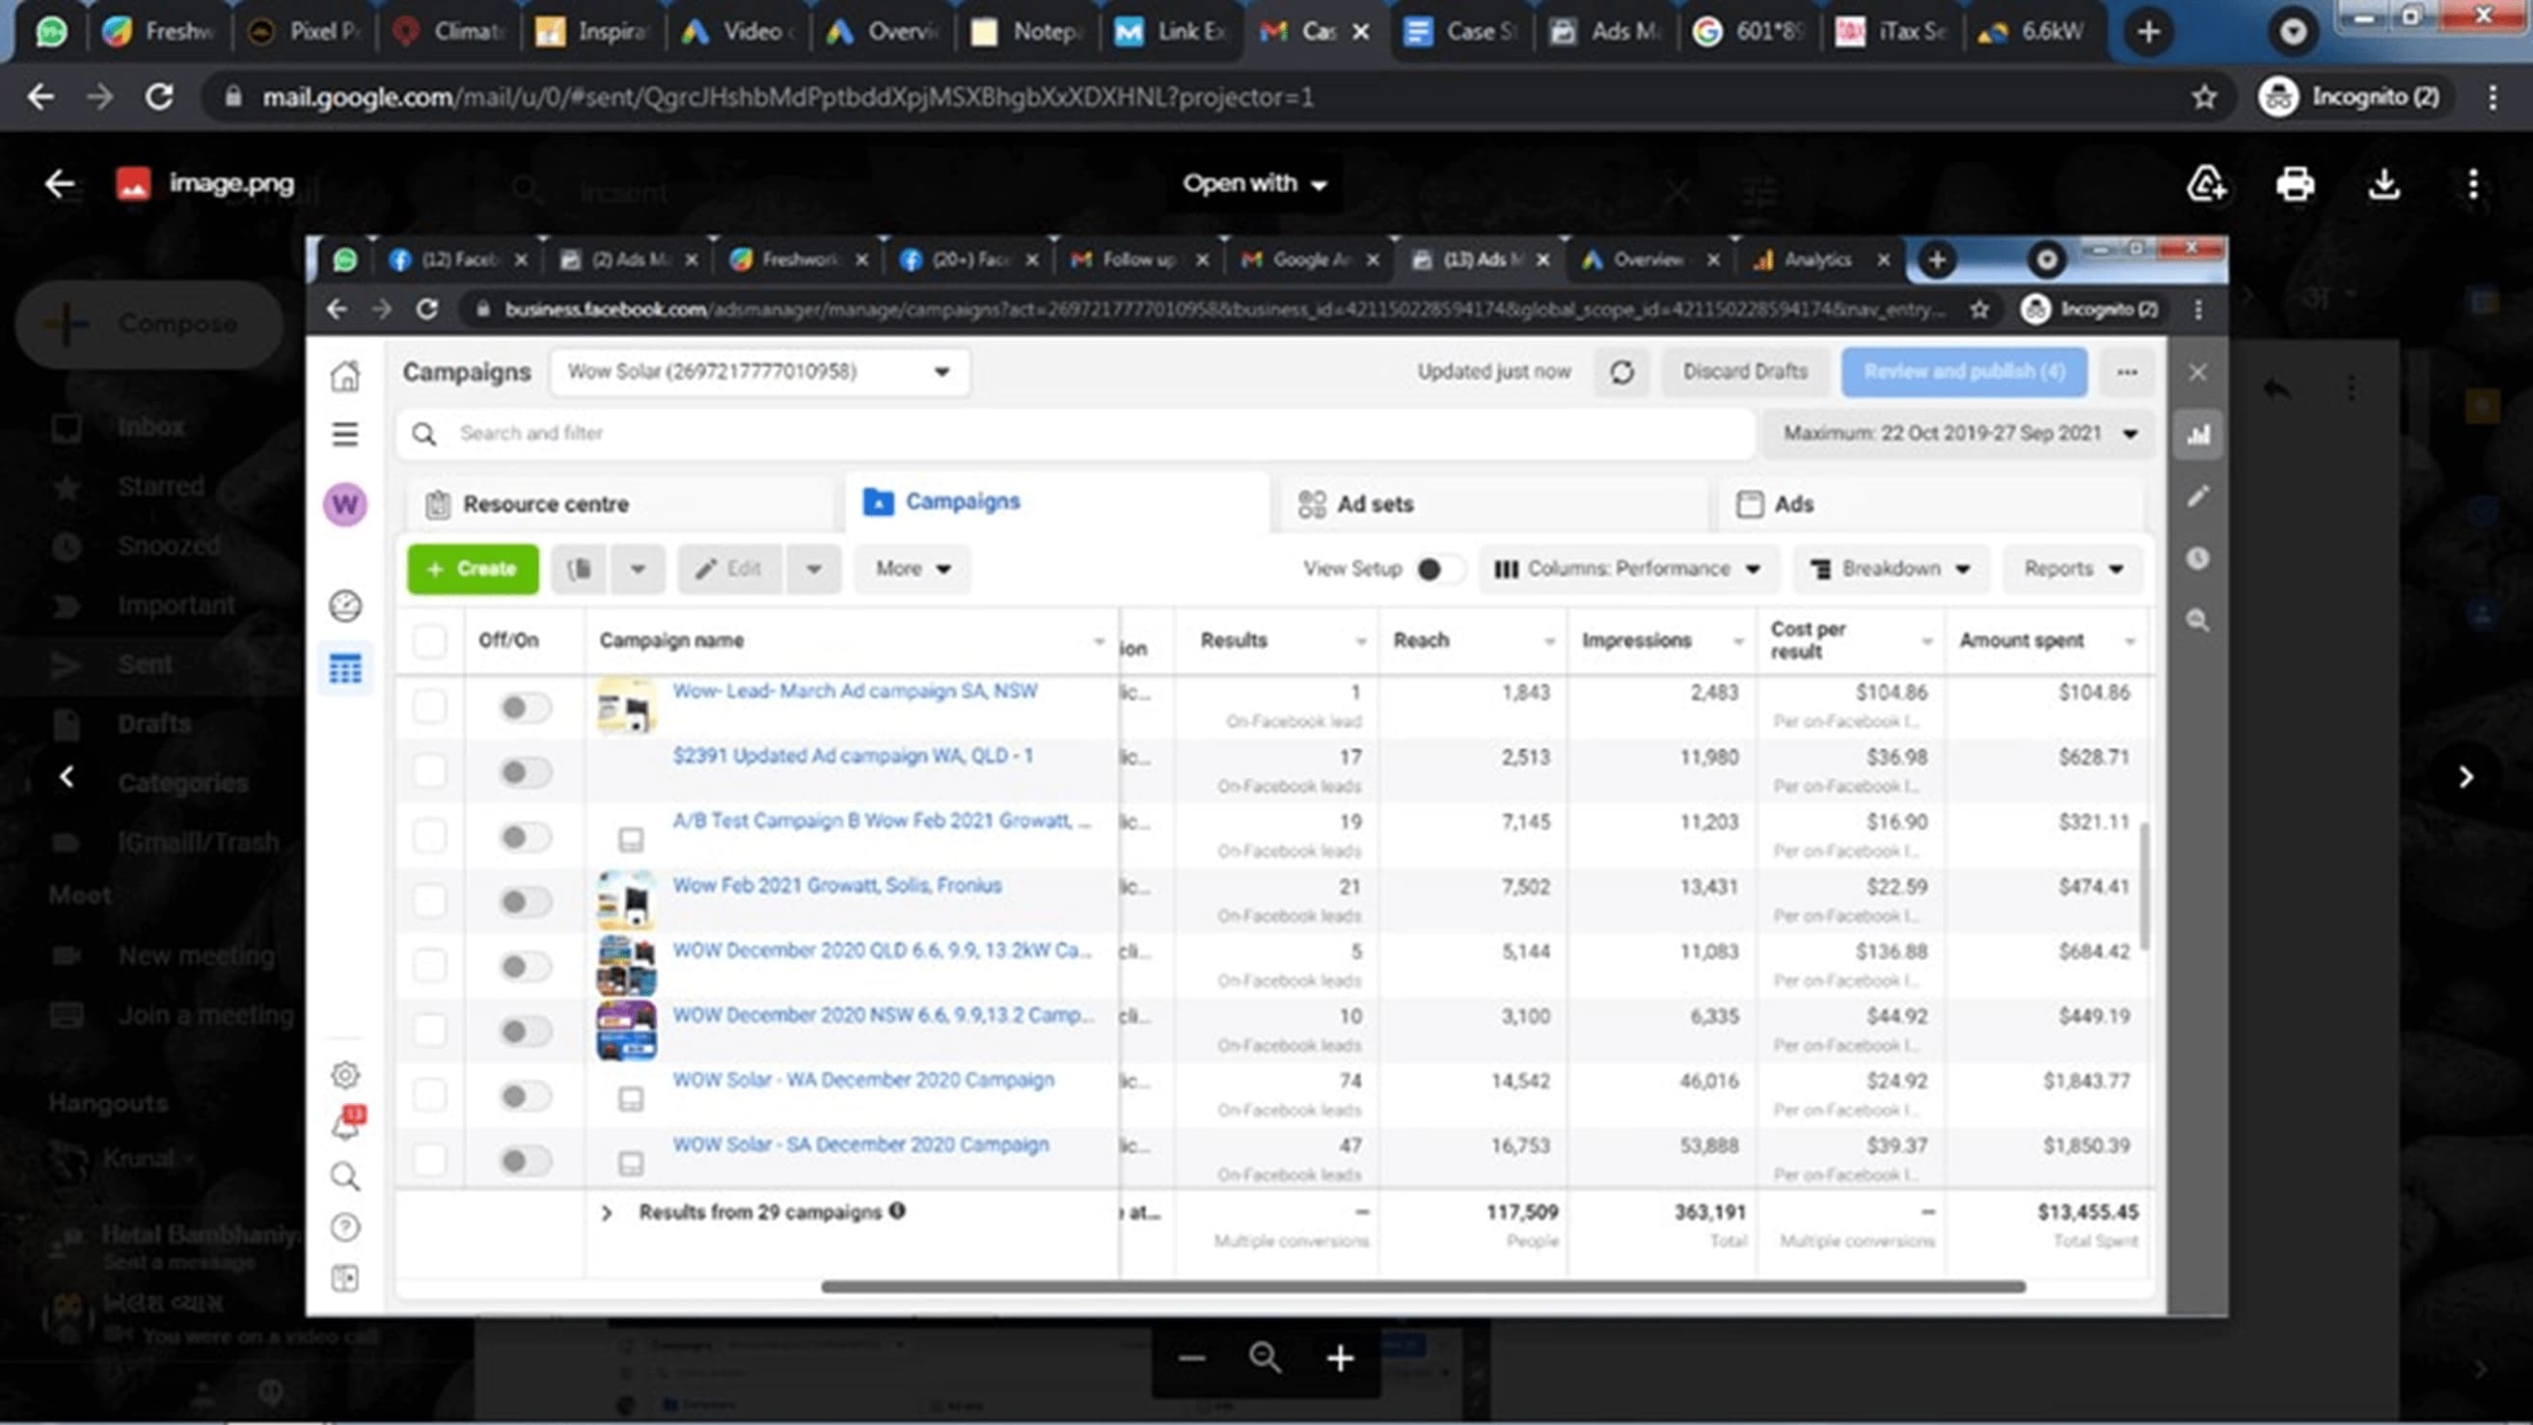Expand the Open with dropdown
Viewport: 2533px width, 1425px height.
pyautogui.click(x=1254, y=184)
